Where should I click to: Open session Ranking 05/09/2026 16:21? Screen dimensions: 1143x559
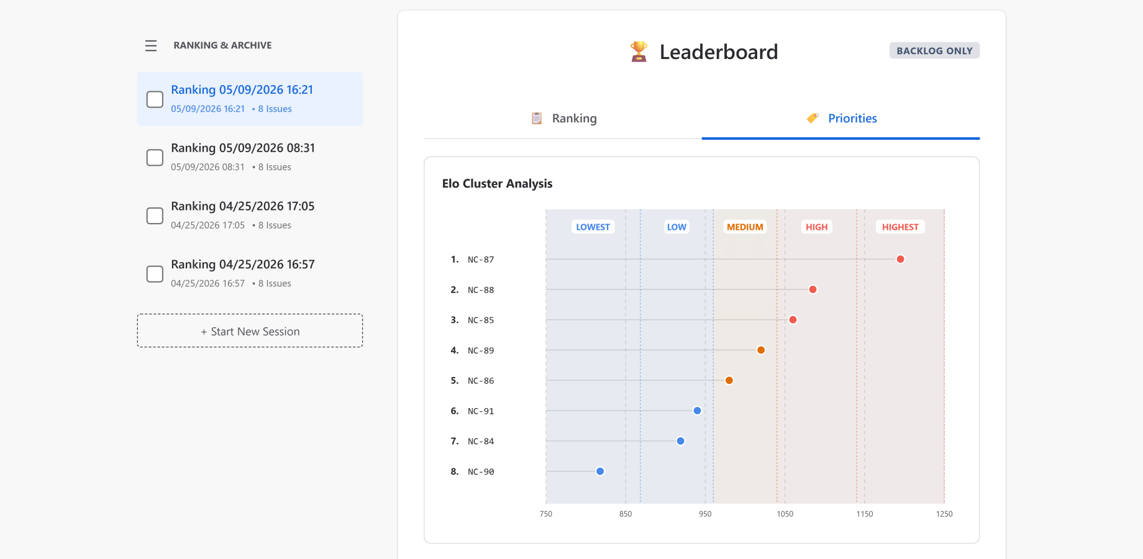coord(250,99)
